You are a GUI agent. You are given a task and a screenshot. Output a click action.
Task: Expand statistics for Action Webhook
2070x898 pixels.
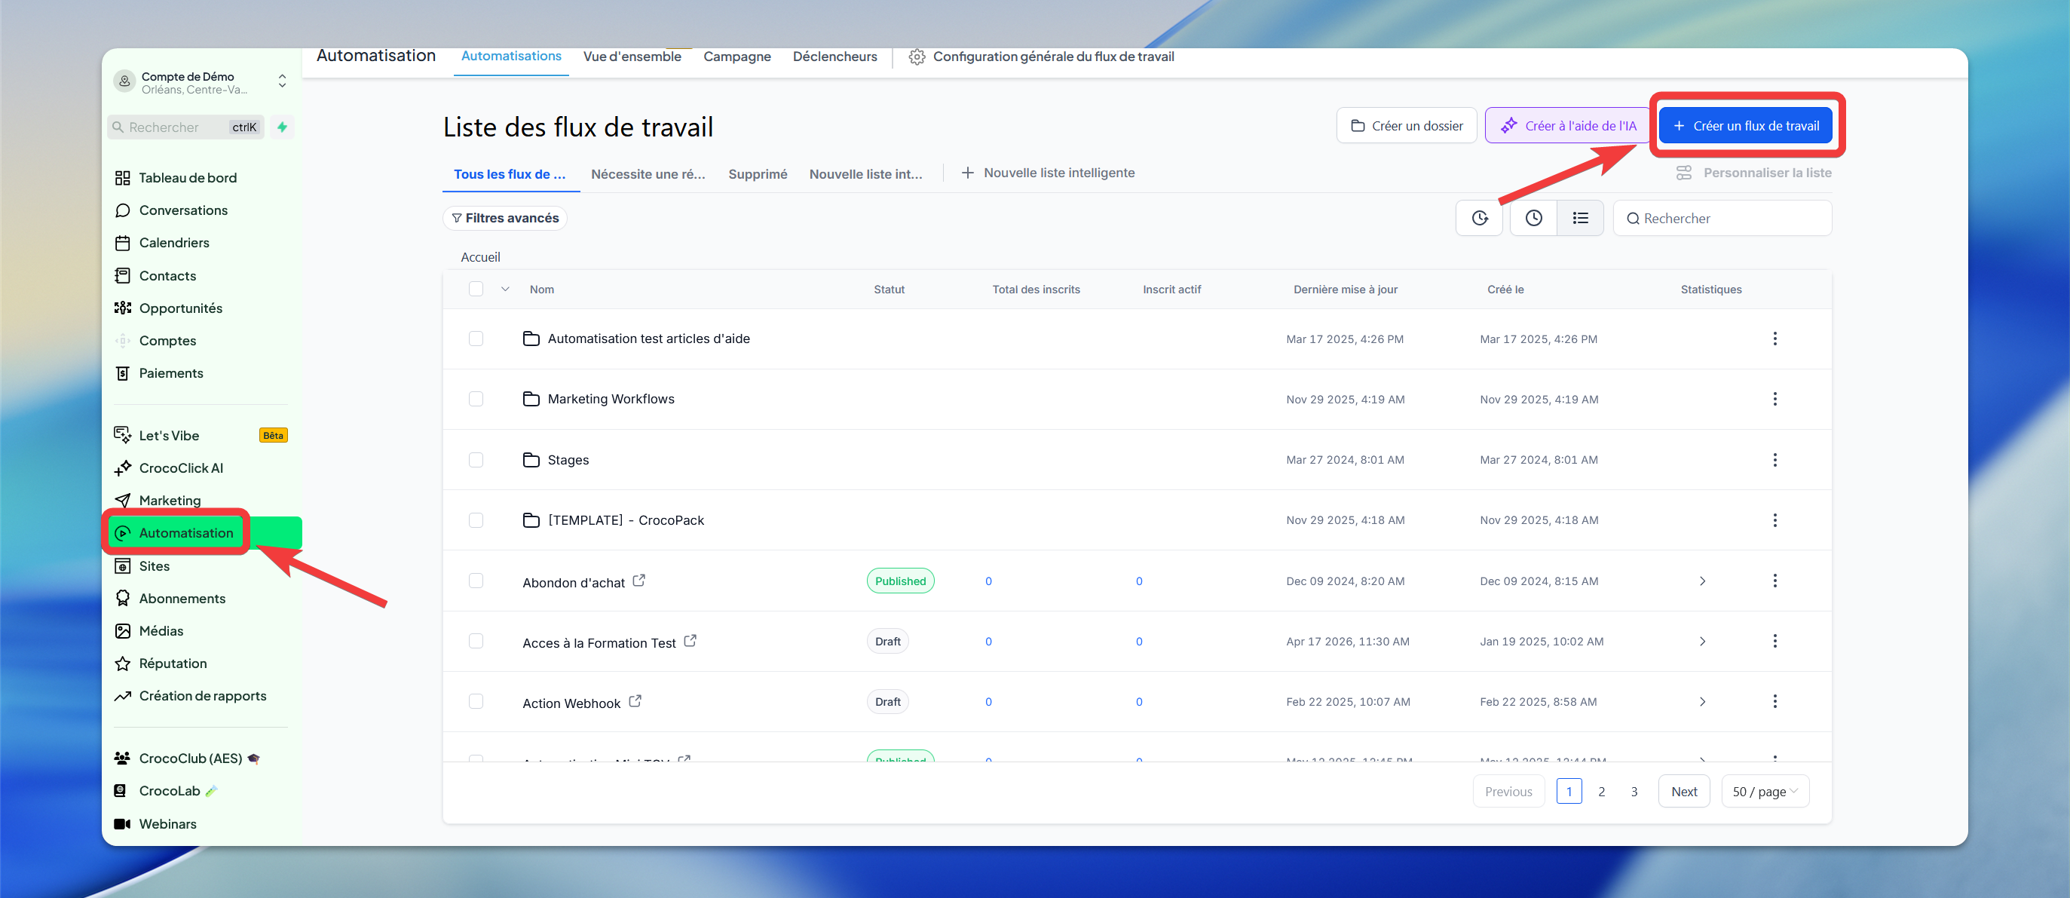tap(1702, 702)
